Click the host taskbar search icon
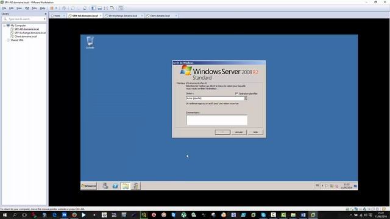This screenshot has width=390, height=219. click(15, 215)
